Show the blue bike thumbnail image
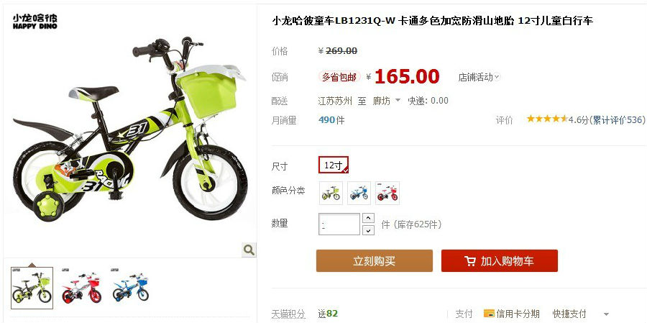This screenshot has height=323, width=647. 130,286
